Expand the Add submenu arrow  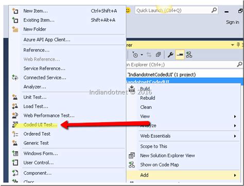point(235,175)
